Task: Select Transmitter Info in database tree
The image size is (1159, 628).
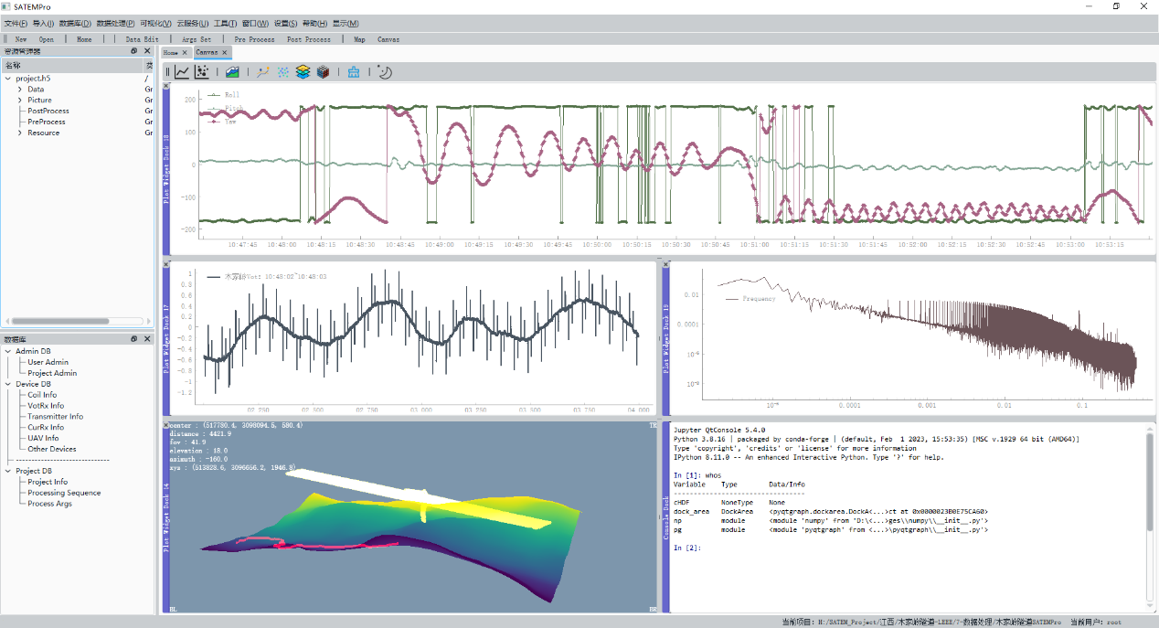Action: [x=55, y=417]
